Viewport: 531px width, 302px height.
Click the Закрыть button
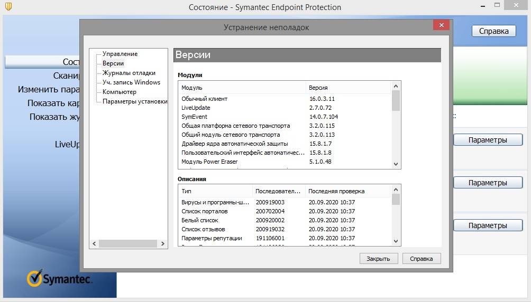pos(378,258)
